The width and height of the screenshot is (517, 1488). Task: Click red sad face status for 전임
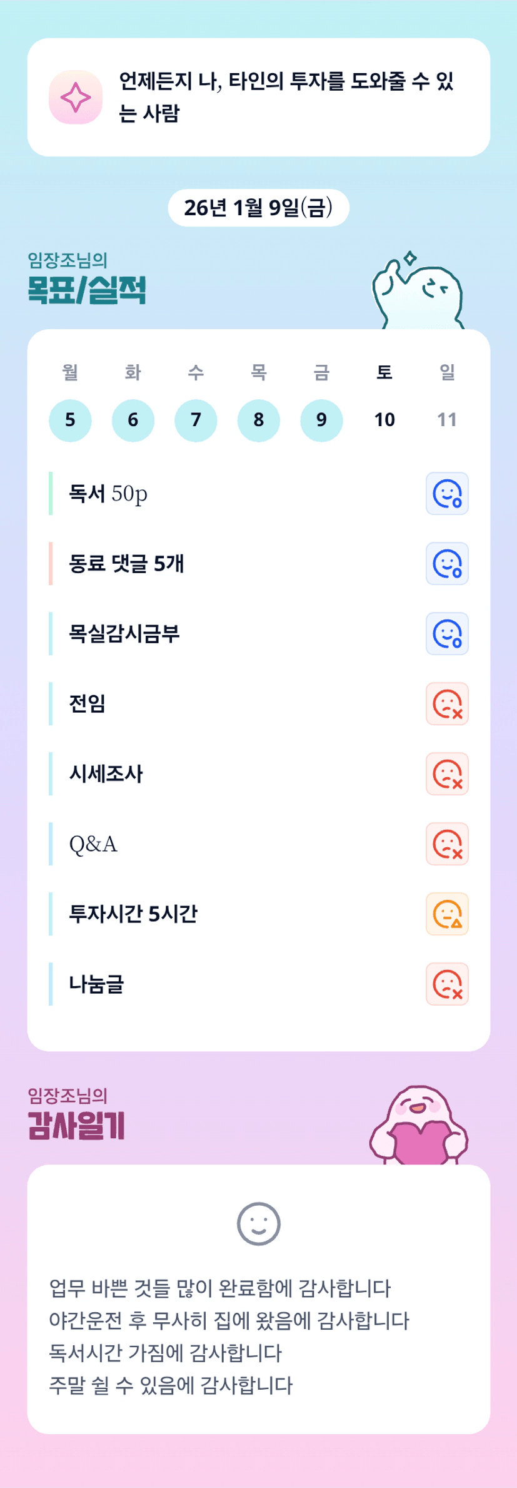click(x=447, y=704)
